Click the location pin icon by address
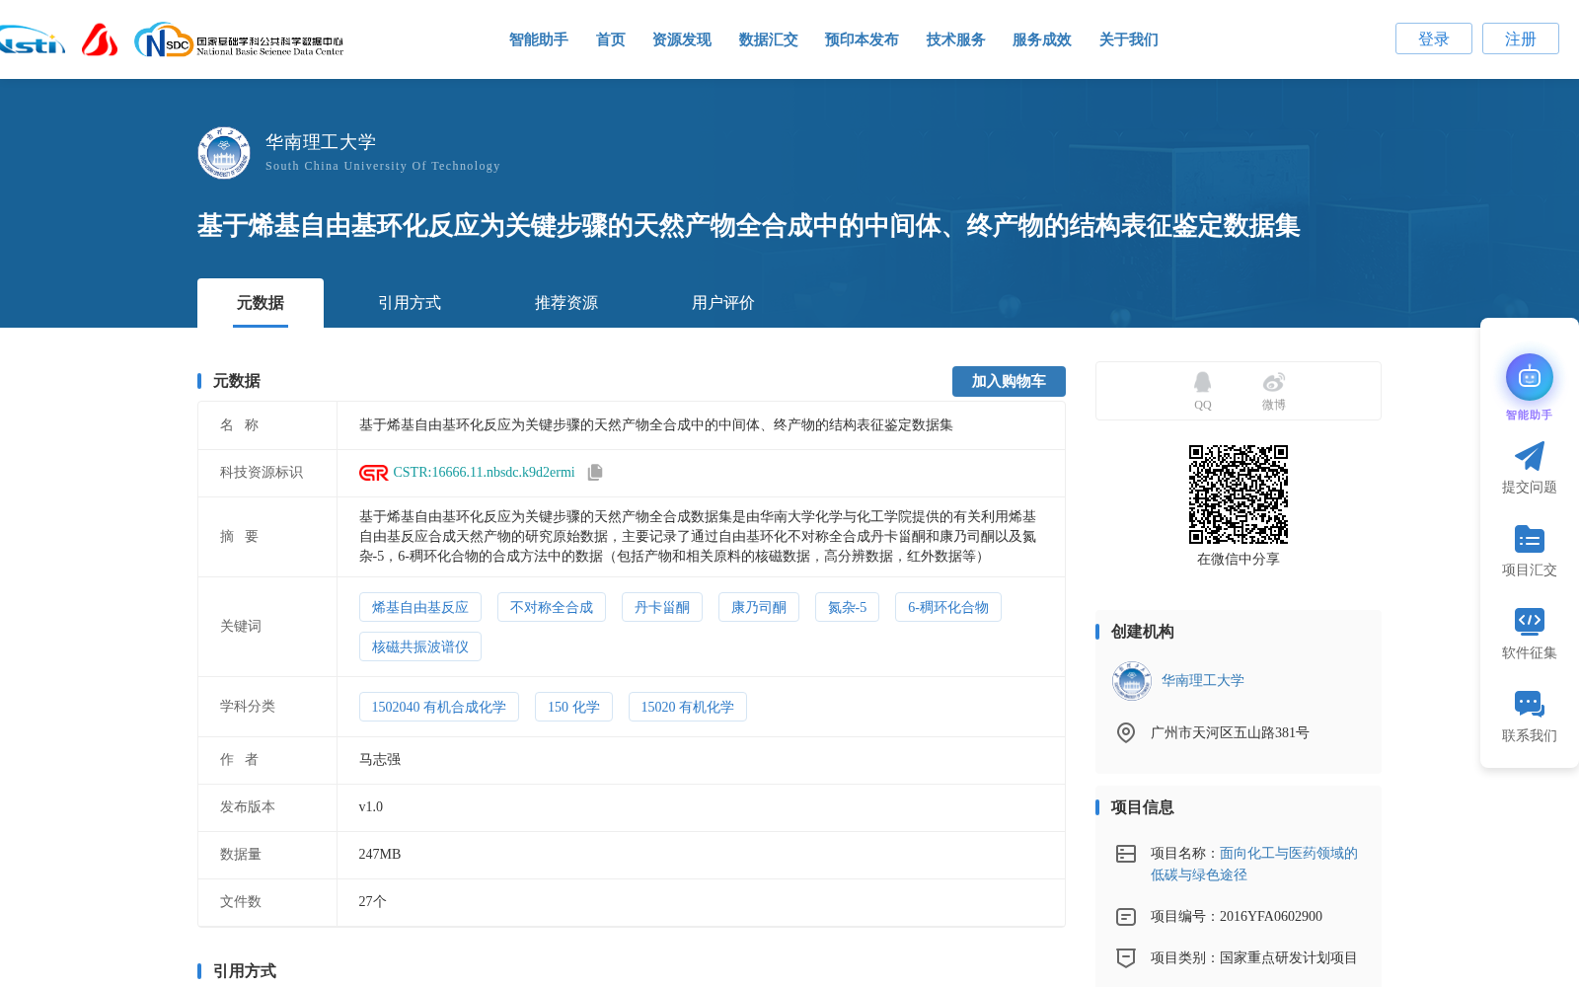 click(1126, 732)
